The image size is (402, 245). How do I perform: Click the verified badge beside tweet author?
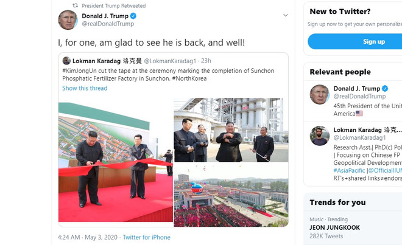pyautogui.click(x=133, y=16)
